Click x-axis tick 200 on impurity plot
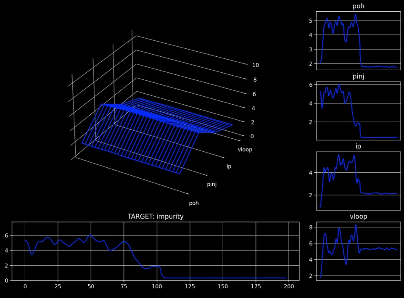The height and width of the screenshot is (298, 404). (289, 286)
